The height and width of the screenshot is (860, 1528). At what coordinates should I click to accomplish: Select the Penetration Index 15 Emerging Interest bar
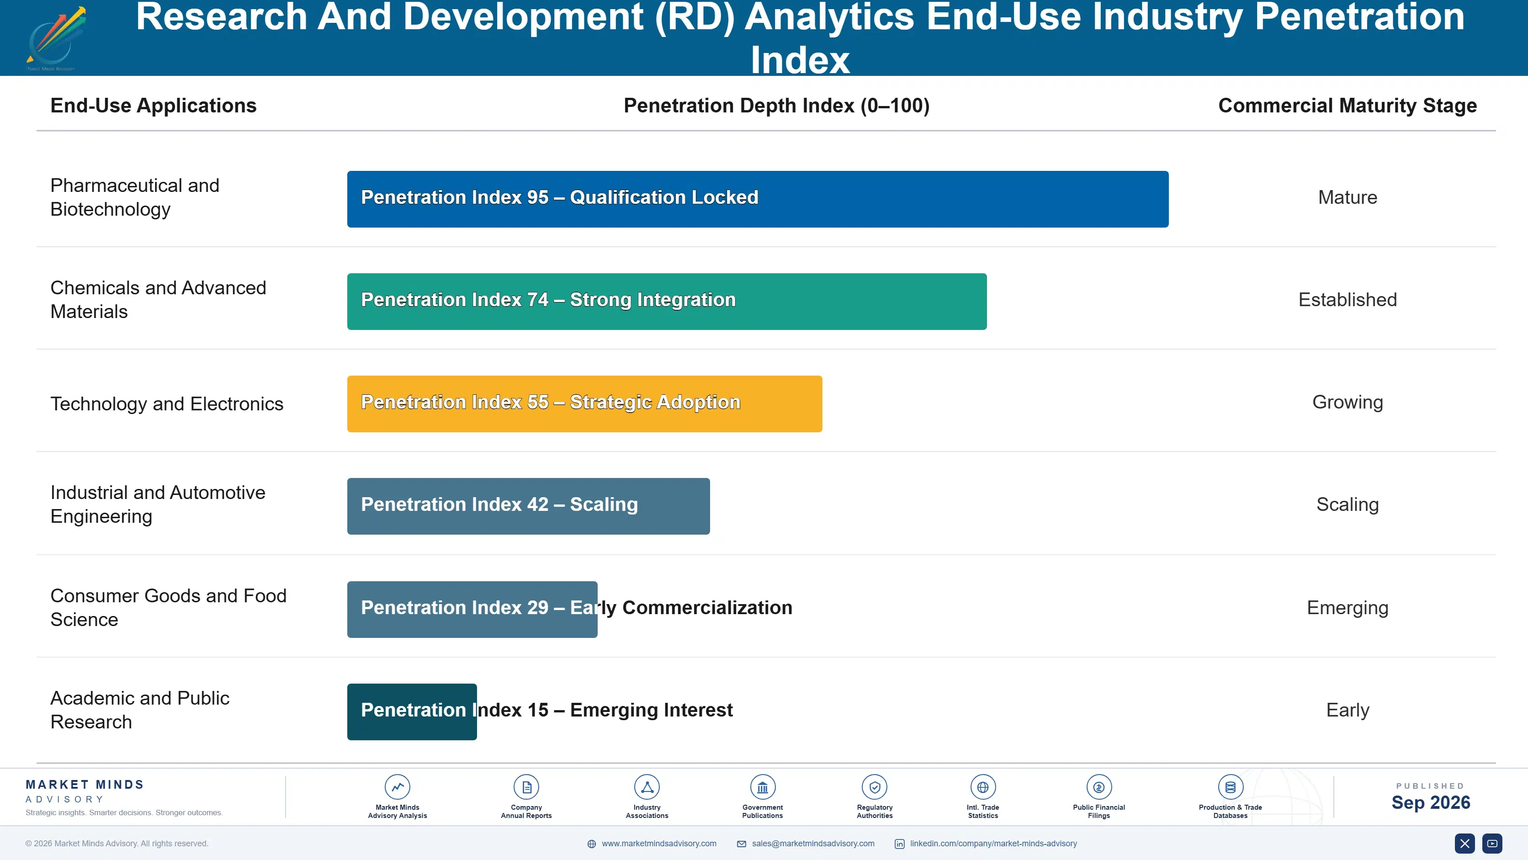pyautogui.click(x=412, y=712)
